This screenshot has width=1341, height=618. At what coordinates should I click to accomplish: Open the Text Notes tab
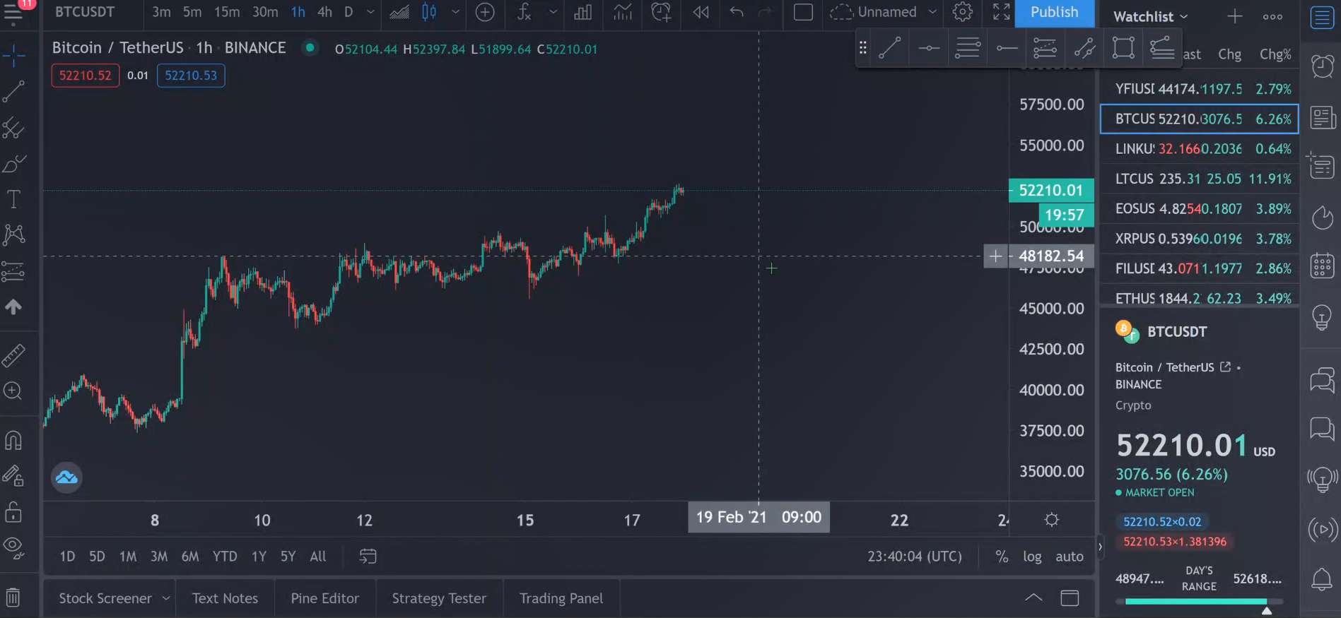tap(225, 598)
